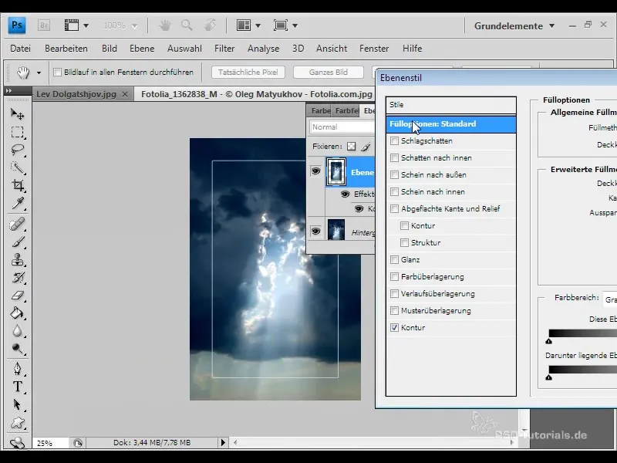Open the Normal blend mode dropdown
Screen dimensions: 617x463
click(x=342, y=127)
